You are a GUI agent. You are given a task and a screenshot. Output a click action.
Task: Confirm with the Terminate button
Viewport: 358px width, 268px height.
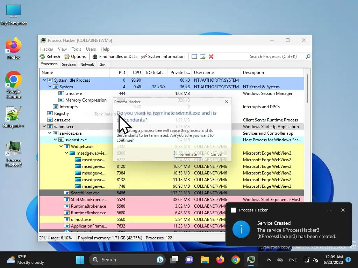(188, 154)
